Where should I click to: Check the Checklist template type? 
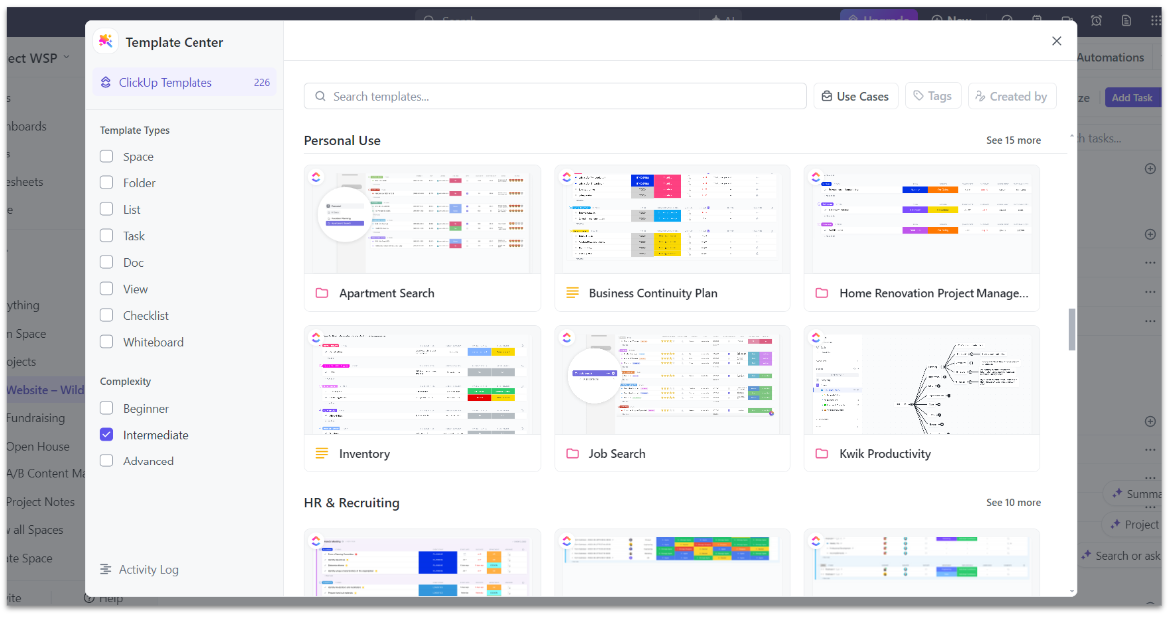click(106, 315)
